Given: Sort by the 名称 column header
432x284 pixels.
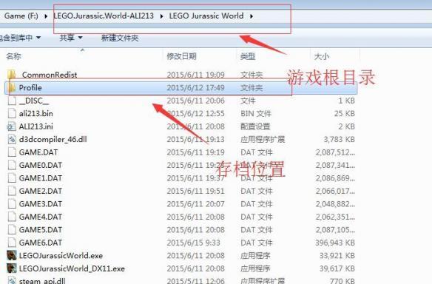Looking at the screenshot, I should point(13,56).
